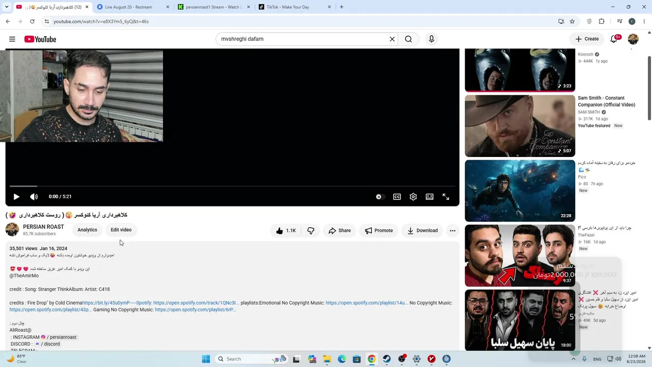Reload the current page

tap(32, 21)
